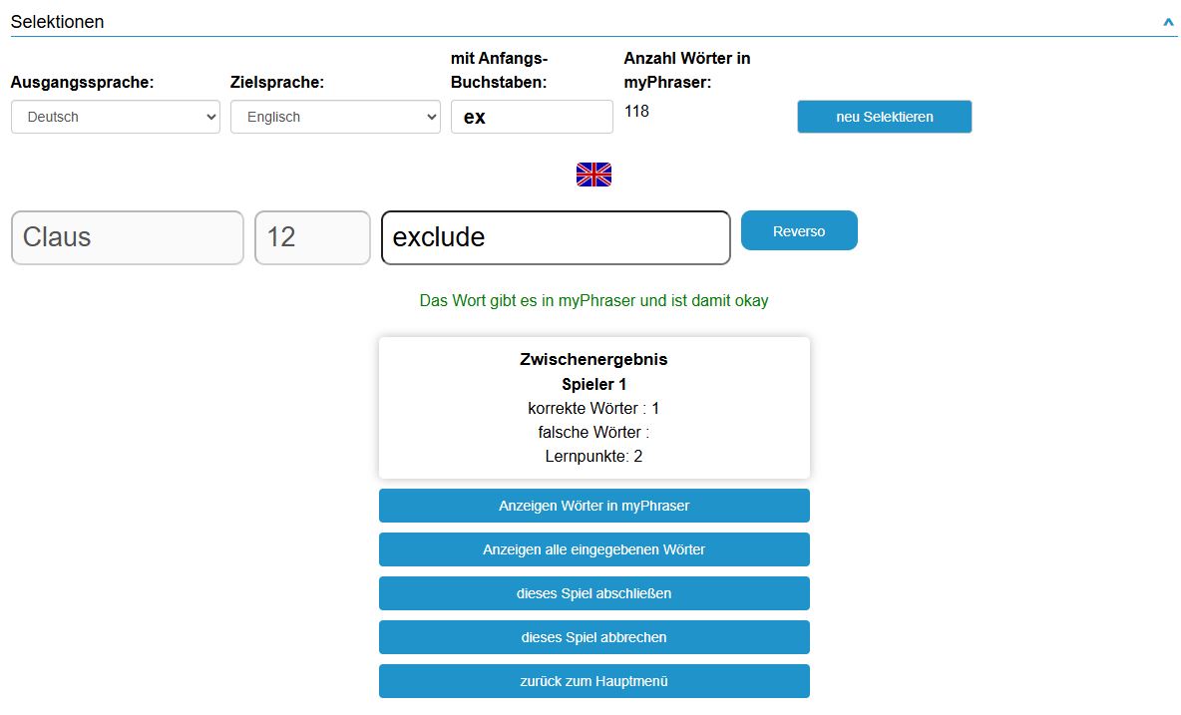
Task: Open the Zielsprache dropdown showing Englisch
Action: pyautogui.click(x=335, y=117)
